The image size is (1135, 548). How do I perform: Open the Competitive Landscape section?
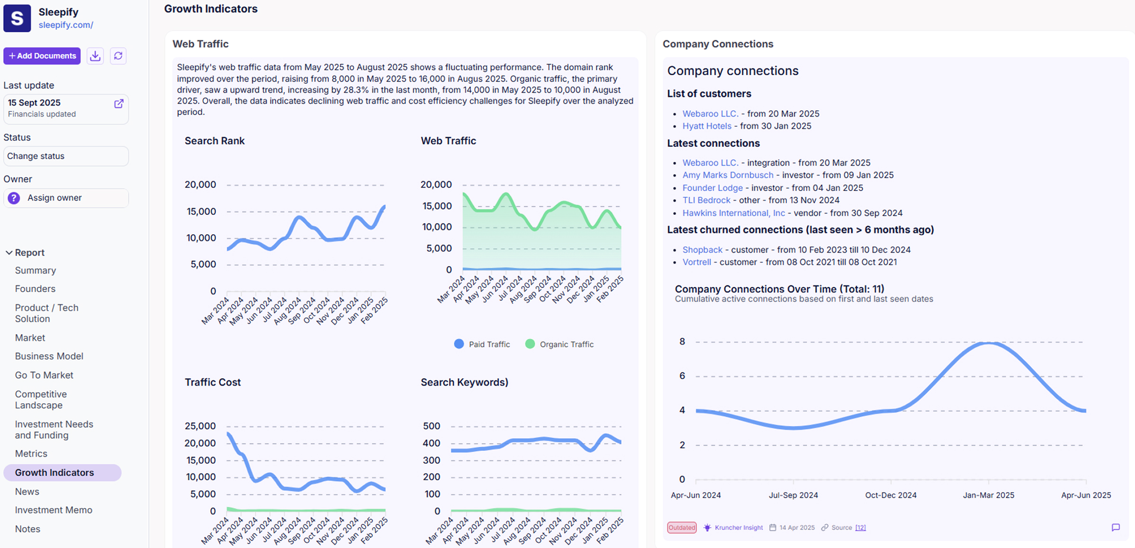pyautogui.click(x=41, y=399)
